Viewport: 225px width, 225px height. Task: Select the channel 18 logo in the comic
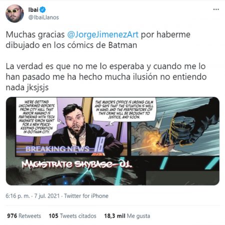[99, 144]
